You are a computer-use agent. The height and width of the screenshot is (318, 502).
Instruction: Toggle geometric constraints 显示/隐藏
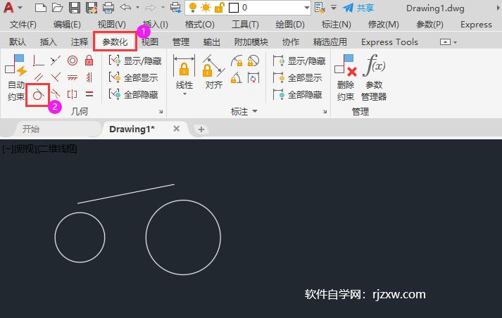[x=134, y=61]
